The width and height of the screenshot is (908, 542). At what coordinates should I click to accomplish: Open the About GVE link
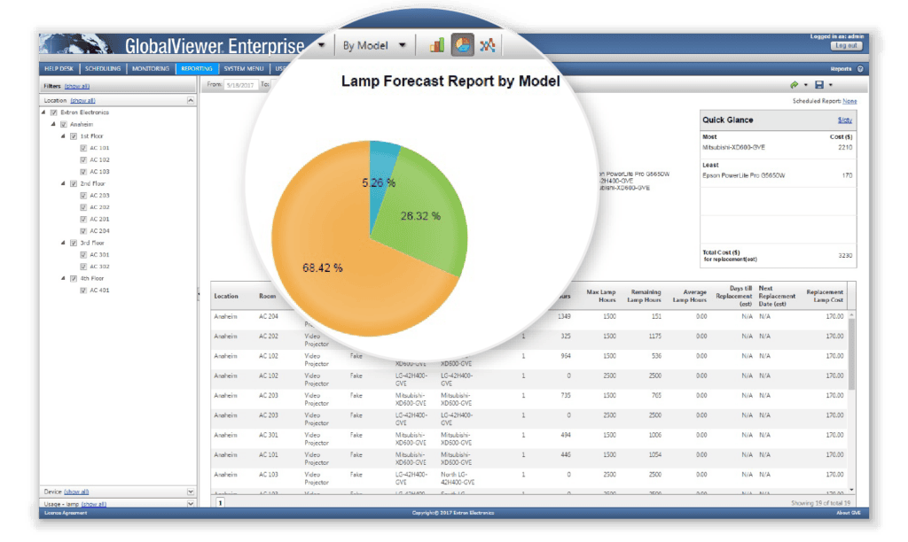(849, 513)
